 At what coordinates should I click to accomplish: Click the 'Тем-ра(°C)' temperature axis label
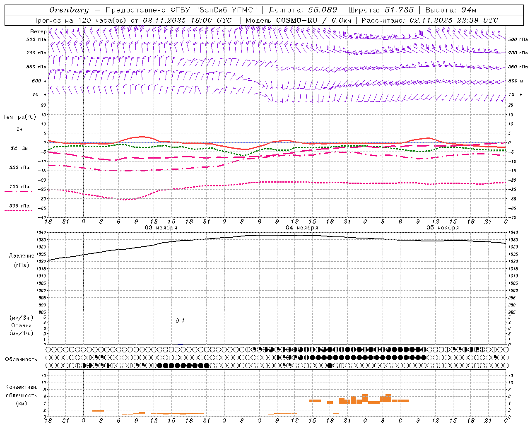coord(19,117)
